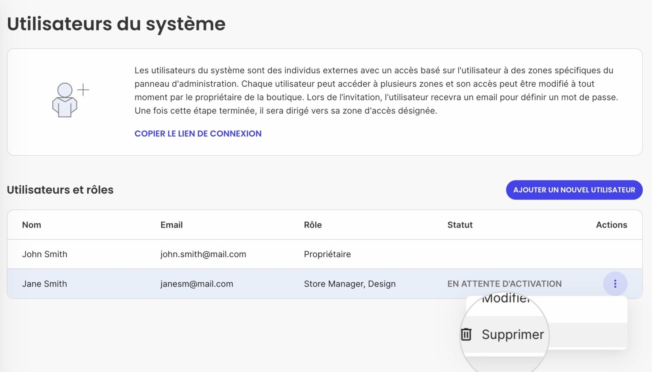Click Copier le lien de connexion link
Image resolution: width=652 pixels, height=372 pixels.
click(x=198, y=134)
